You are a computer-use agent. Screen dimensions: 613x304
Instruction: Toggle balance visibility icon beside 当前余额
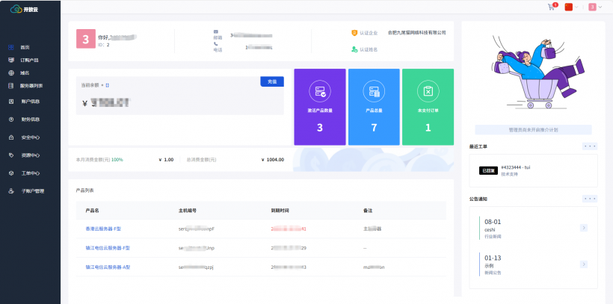pyautogui.click(x=108, y=85)
